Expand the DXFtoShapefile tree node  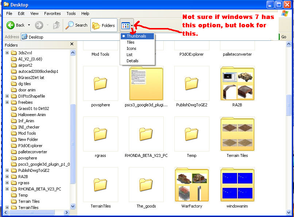(x=7, y=96)
